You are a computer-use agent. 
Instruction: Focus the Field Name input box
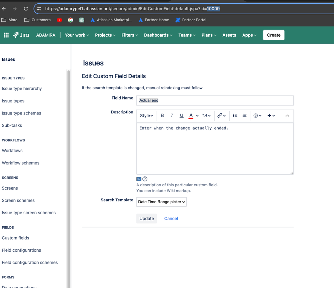[x=215, y=100]
